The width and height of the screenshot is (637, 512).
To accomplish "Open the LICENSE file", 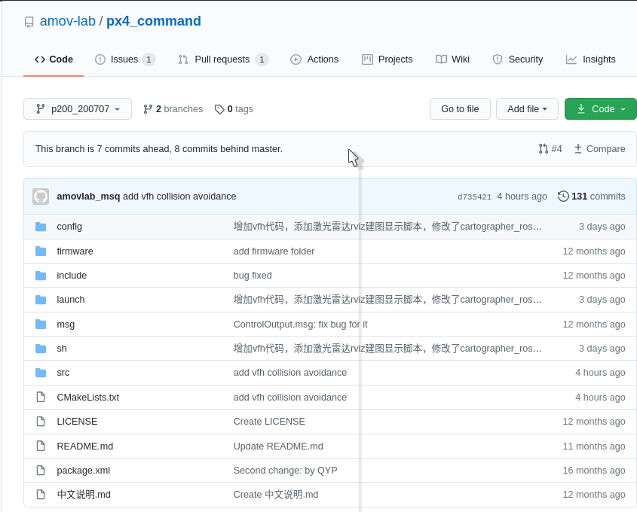I will pos(77,422).
